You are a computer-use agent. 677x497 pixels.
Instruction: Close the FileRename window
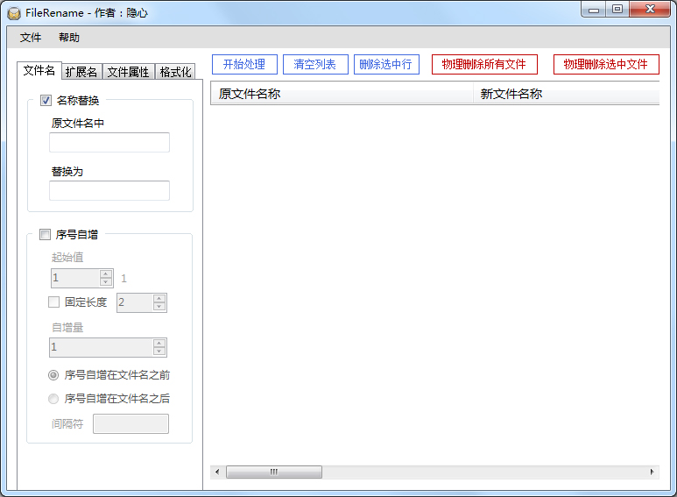[650, 9]
